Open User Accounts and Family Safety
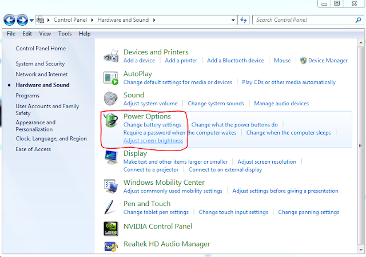The width and height of the screenshot is (366, 257). coord(47,109)
